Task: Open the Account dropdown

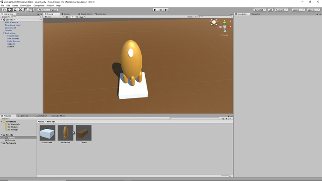Action: point(281,10)
